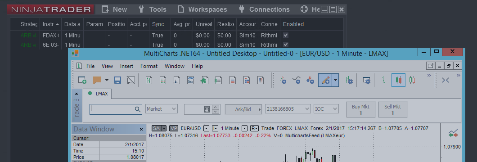The width and height of the screenshot is (477, 162).
Task: Open dropdown next to EUR/USD symbol
Action: coord(206,128)
